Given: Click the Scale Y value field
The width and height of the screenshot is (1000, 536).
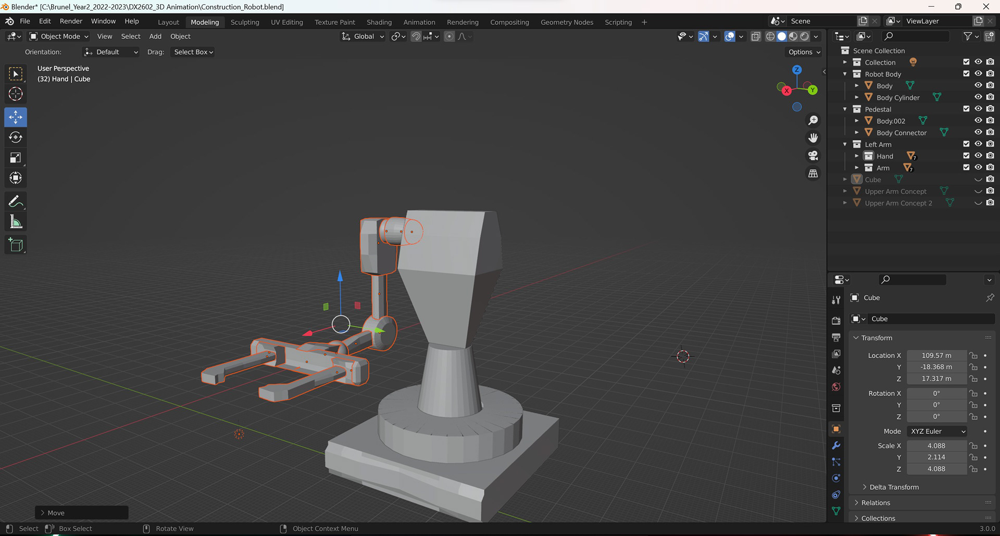Looking at the screenshot, I should (x=936, y=457).
